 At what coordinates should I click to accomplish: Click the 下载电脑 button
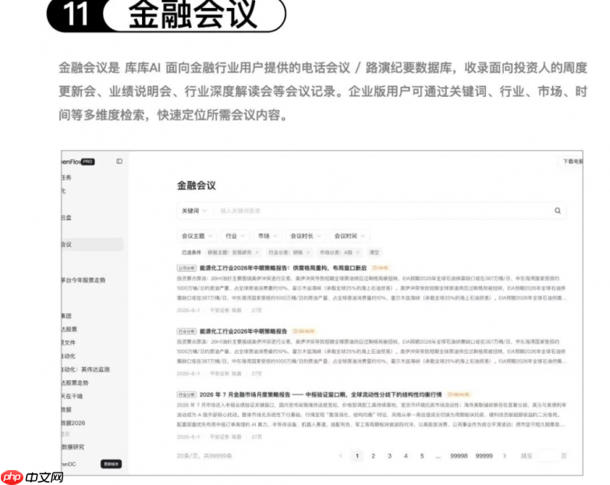click(x=573, y=162)
